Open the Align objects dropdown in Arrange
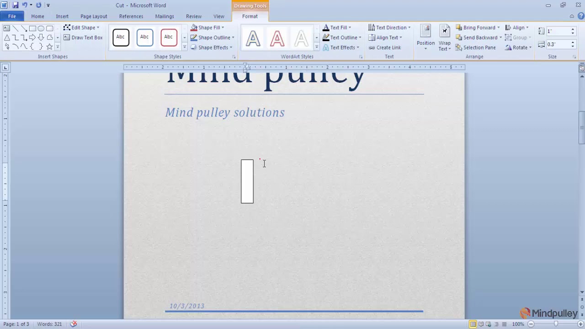The image size is (585, 329). pyautogui.click(x=517, y=27)
